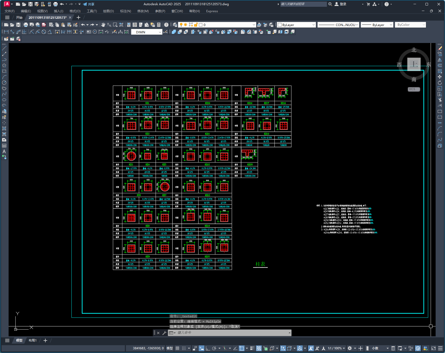The height and width of the screenshot is (353, 445).
Task: Open the 格式(O) menu
Action: 75,11
